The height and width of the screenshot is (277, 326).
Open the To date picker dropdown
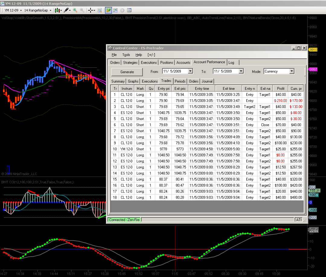pos(241,71)
